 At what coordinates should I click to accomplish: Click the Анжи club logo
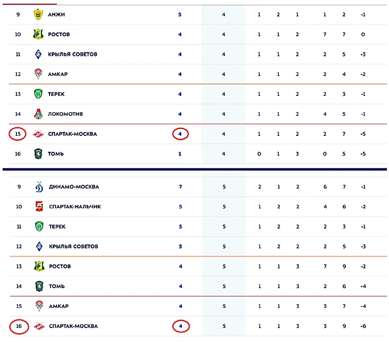(x=38, y=14)
